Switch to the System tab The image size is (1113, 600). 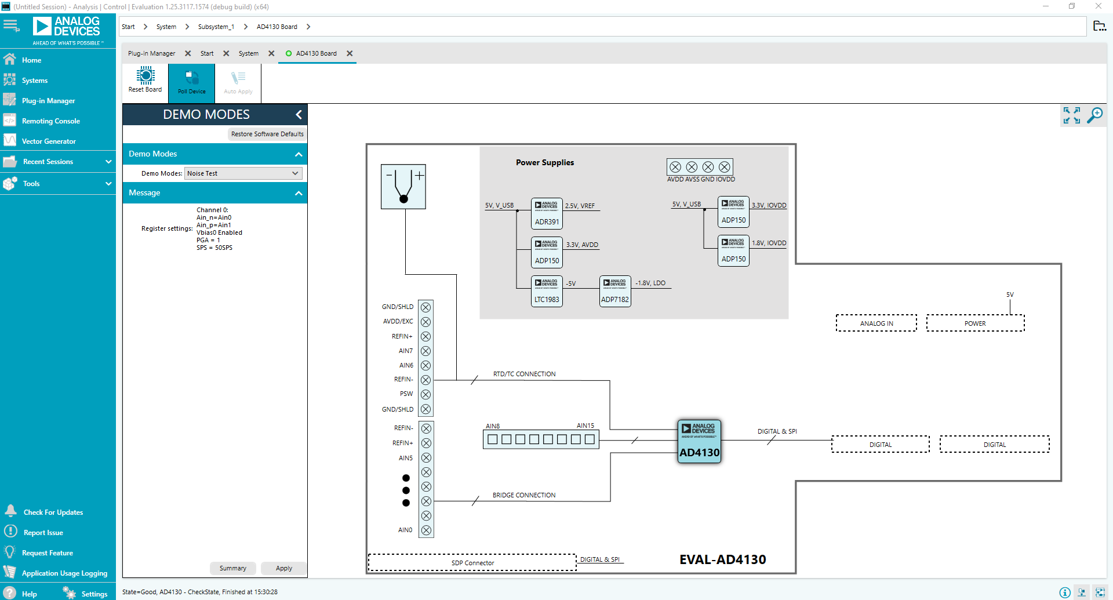(249, 53)
